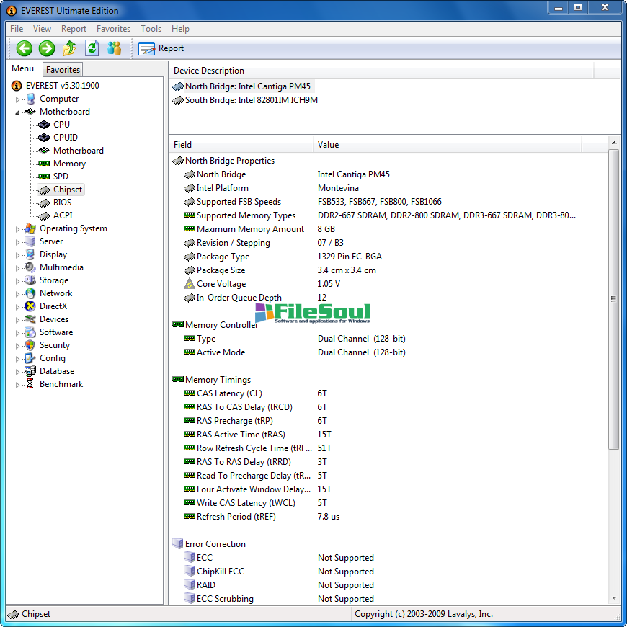Click the Value column header
This screenshot has width=627, height=627.
click(447, 145)
